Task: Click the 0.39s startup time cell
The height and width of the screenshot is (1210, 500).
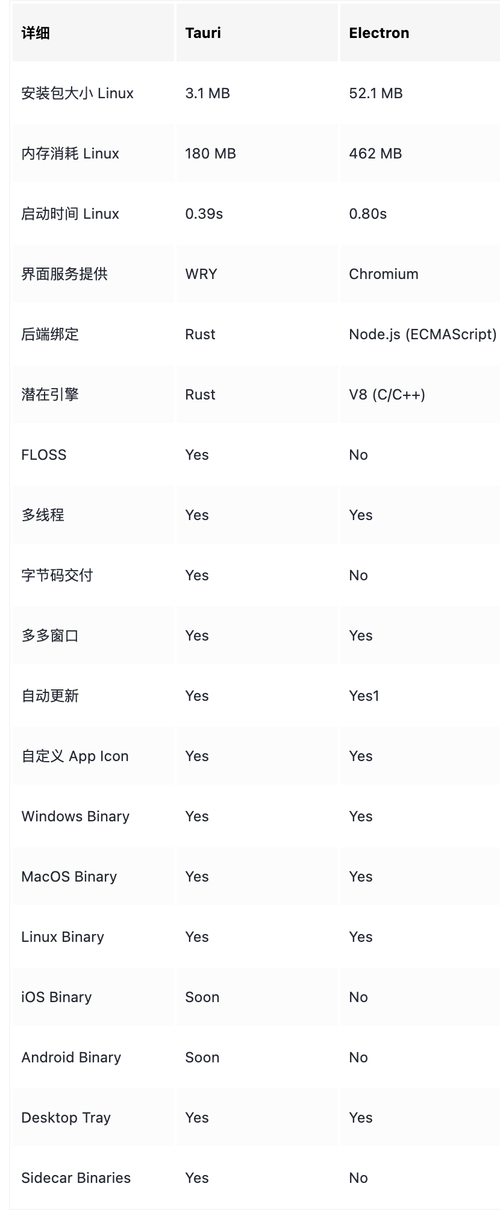Action: coord(204,214)
